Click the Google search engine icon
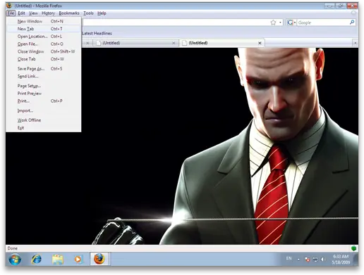Screen dimensions: 364x275 290,23
